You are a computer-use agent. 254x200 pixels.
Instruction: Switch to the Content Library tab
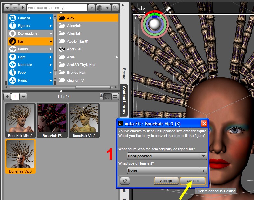click(124, 100)
